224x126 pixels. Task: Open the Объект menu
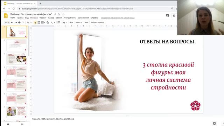coord(59,18)
